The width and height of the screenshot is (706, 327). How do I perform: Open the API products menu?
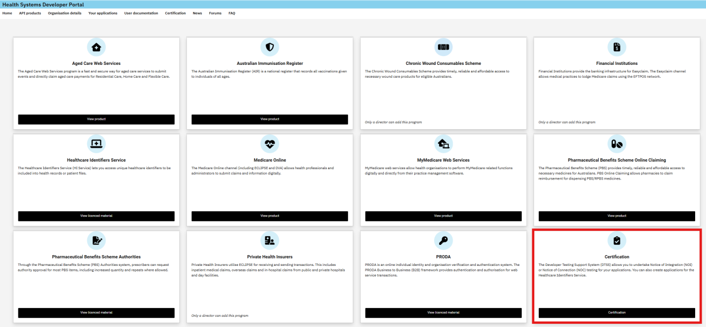[30, 13]
